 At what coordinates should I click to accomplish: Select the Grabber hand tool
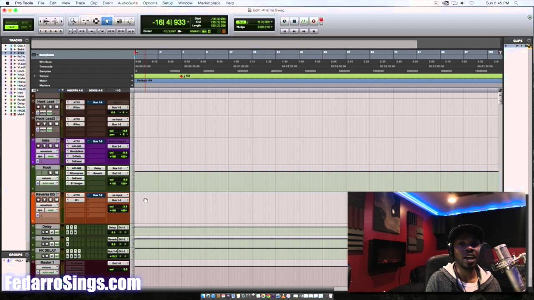[x=107, y=21]
